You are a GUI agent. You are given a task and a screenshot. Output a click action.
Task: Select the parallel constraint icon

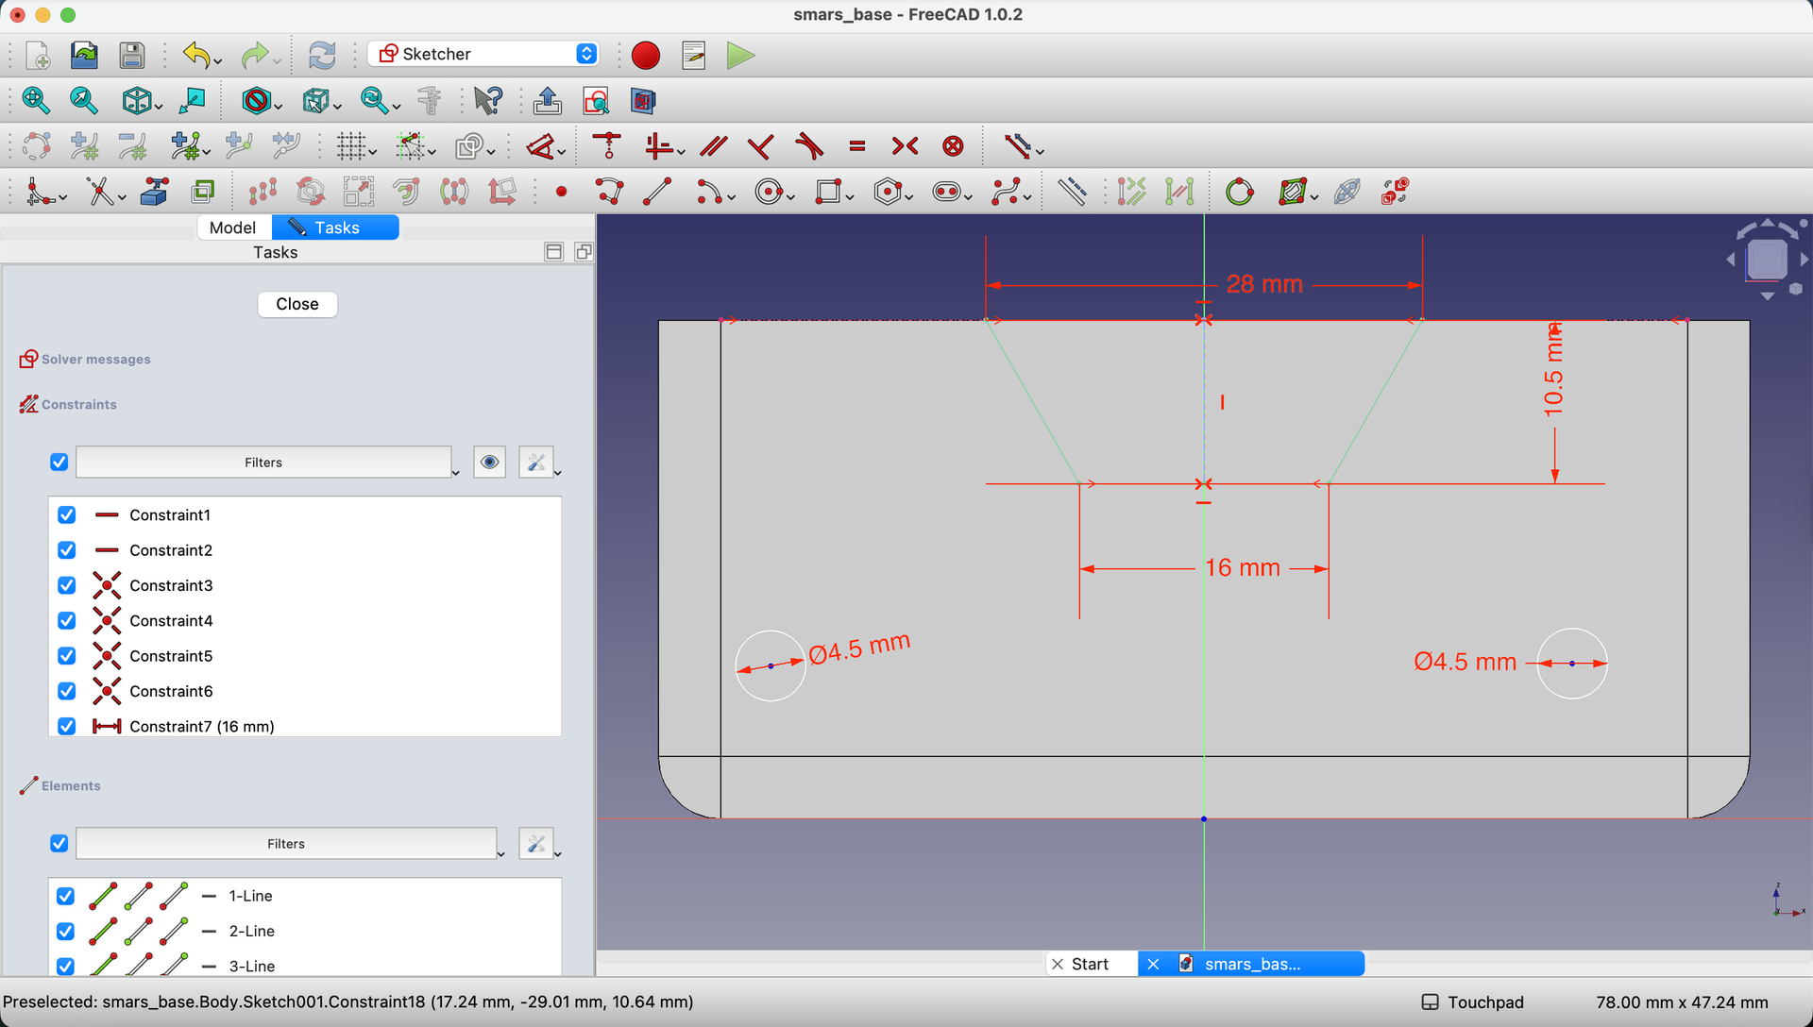pyautogui.click(x=714, y=146)
